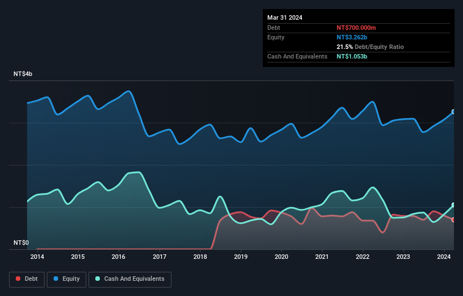Click the red Debt legend dot
The width and height of the screenshot is (463, 296).
pos(18,279)
